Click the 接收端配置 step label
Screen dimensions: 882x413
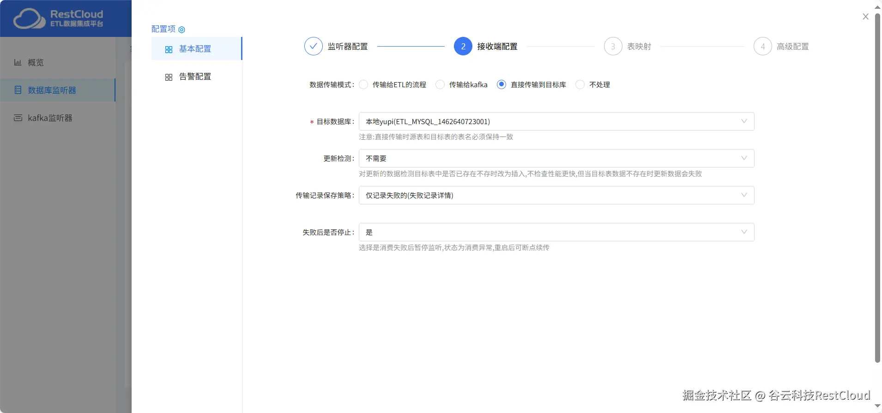point(497,47)
